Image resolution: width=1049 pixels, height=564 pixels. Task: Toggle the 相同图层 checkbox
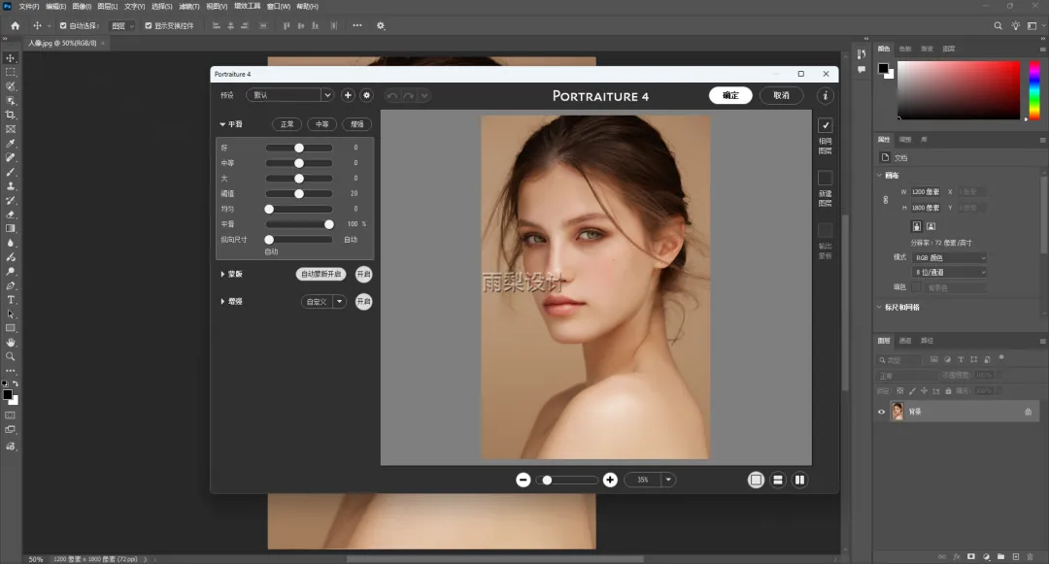coord(825,125)
